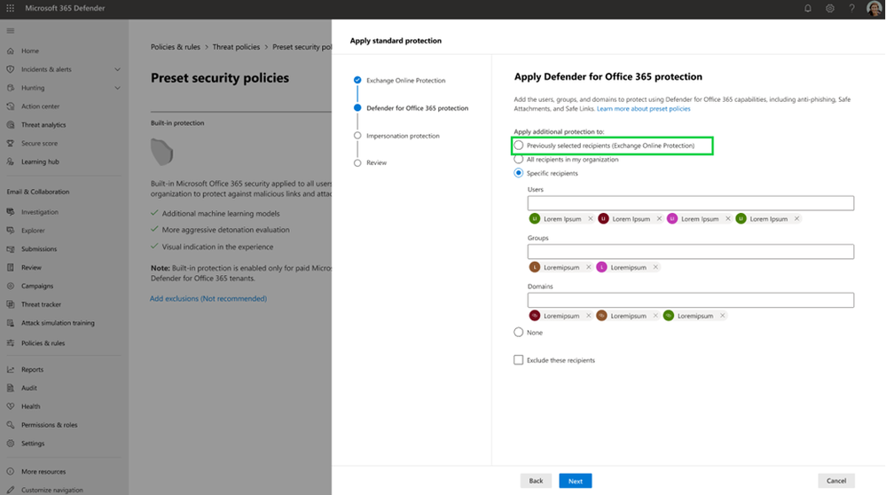Click the Users input field
This screenshot has height=495, width=886.
(x=691, y=203)
